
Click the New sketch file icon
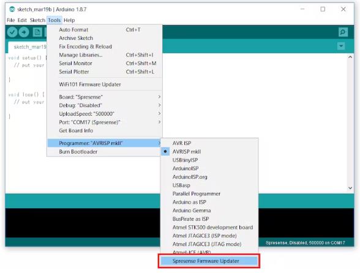(37, 32)
